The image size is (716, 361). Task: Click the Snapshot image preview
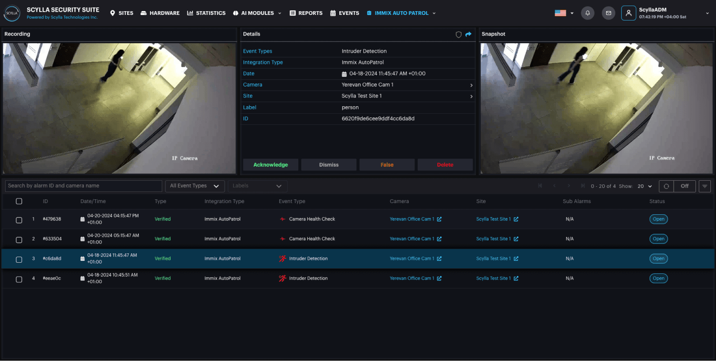click(x=597, y=109)
